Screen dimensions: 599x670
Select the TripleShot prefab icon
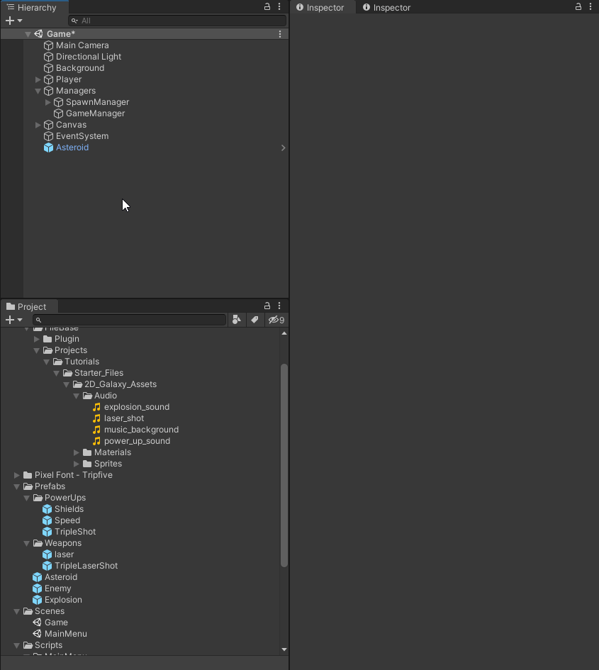(x=47, y=532)
